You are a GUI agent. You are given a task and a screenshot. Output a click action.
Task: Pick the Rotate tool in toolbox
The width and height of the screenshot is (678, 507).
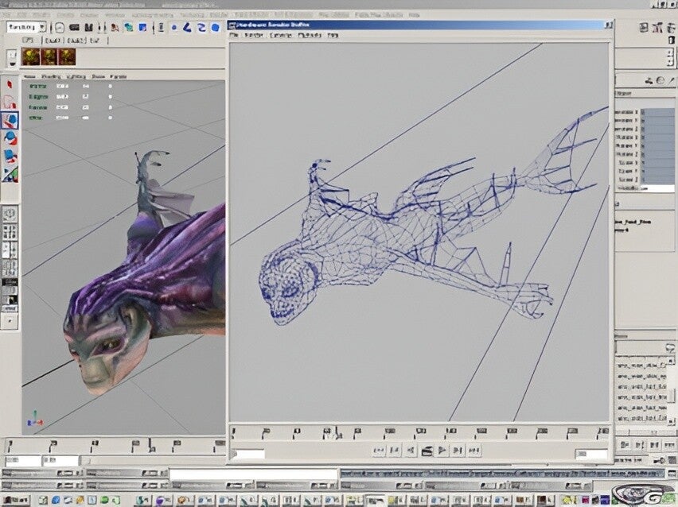pos(10,137)
